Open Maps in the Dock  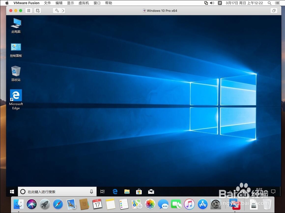pyautogui.click(x=137, y=204)
